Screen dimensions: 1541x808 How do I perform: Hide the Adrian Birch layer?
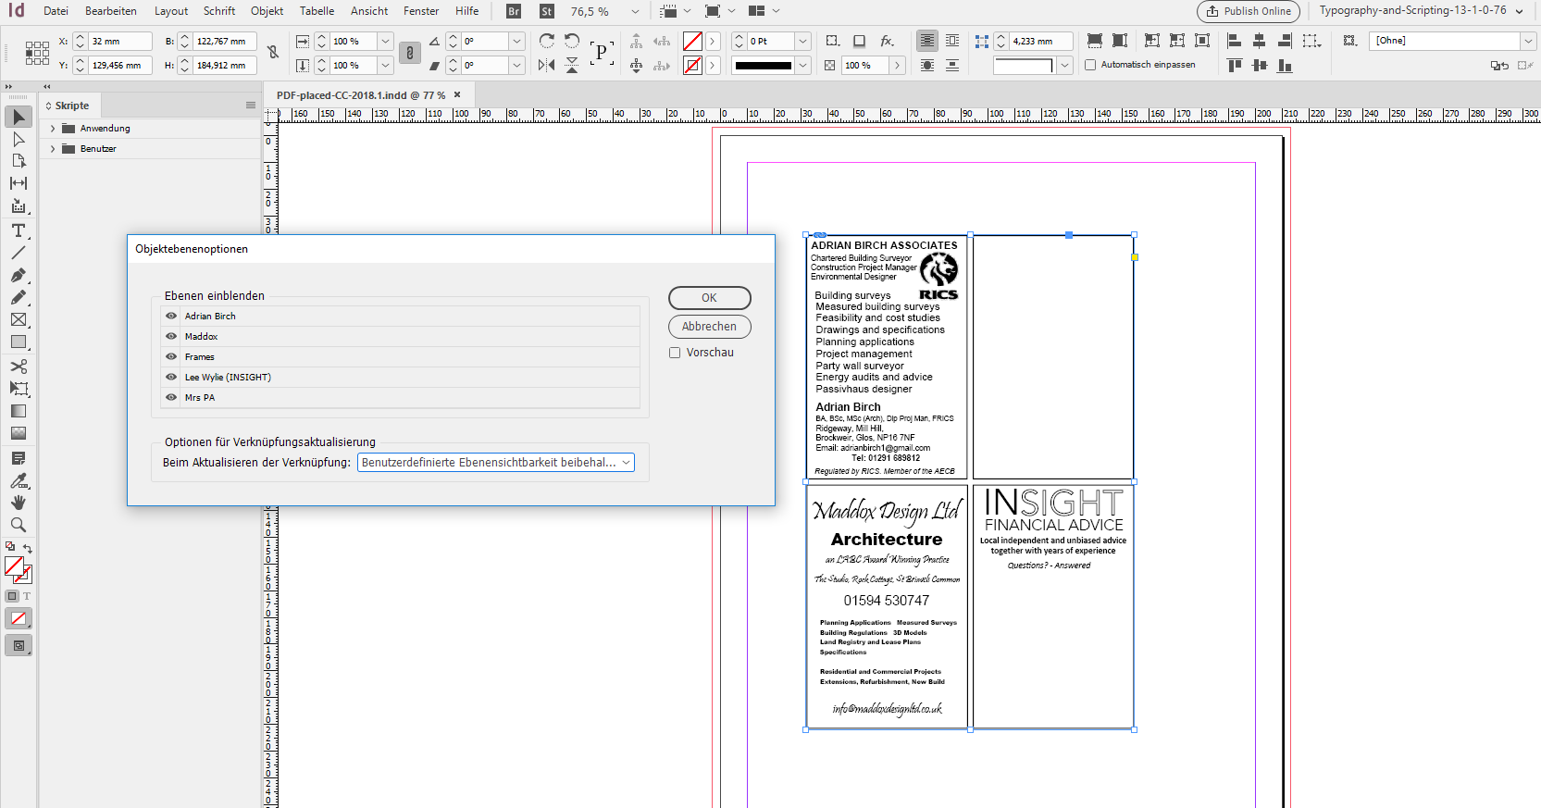click(171, 316)
